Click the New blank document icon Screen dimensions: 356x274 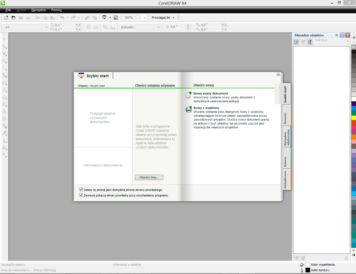[189, 95]
